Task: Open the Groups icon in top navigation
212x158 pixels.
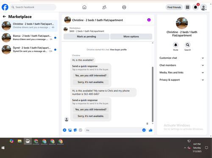Action: (124, 7)
